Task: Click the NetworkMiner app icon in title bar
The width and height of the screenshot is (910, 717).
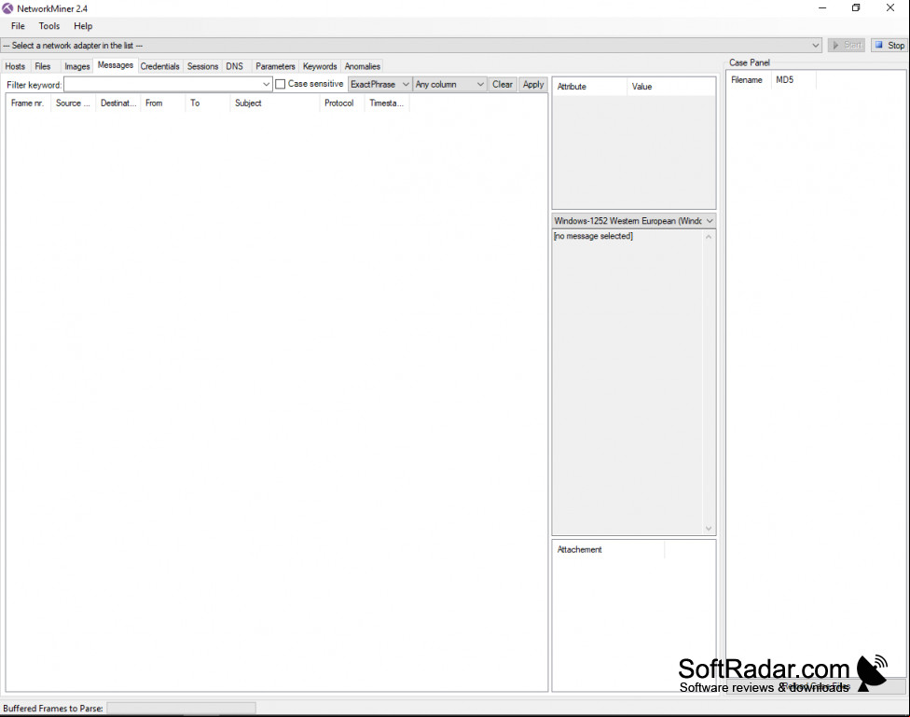Action: coord(7,8)
